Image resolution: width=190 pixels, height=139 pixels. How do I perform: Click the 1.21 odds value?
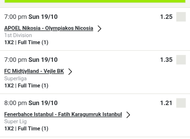point(166,103)
